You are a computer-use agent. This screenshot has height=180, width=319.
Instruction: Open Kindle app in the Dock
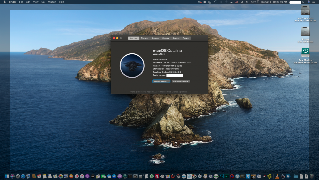(254, 176)
